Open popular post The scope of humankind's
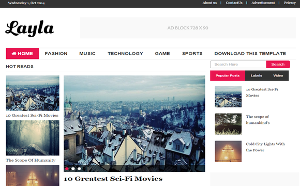 click(258, 120)
